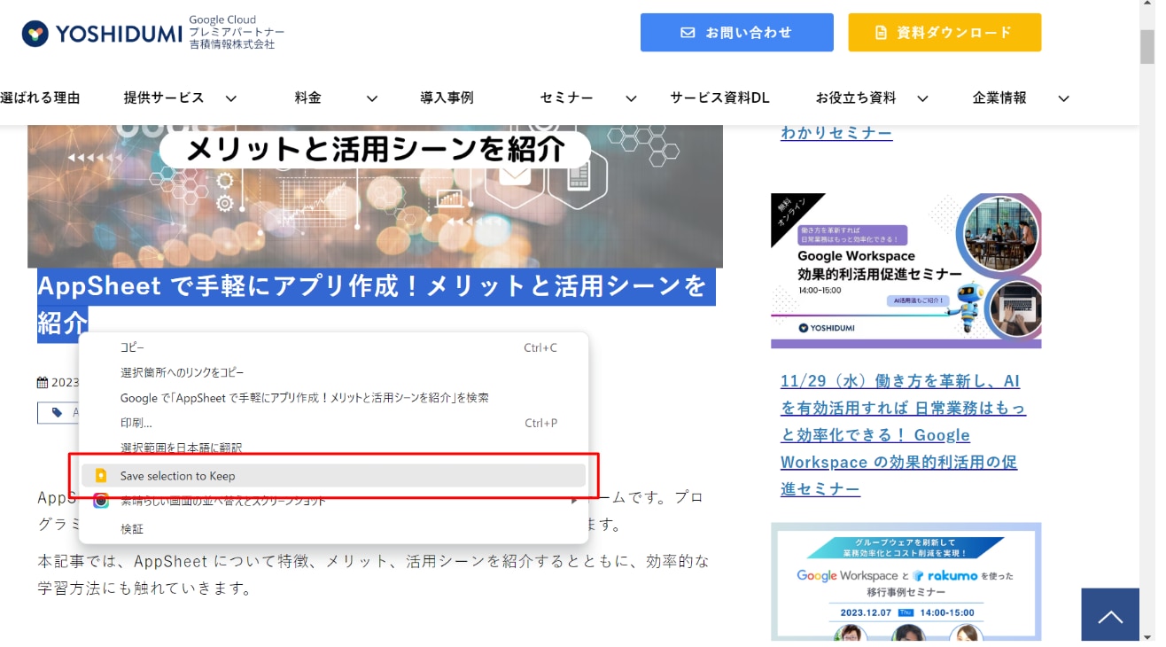Select 検証 in the context menu
This screenshot has height=647, width=1166.
(333, 528)
